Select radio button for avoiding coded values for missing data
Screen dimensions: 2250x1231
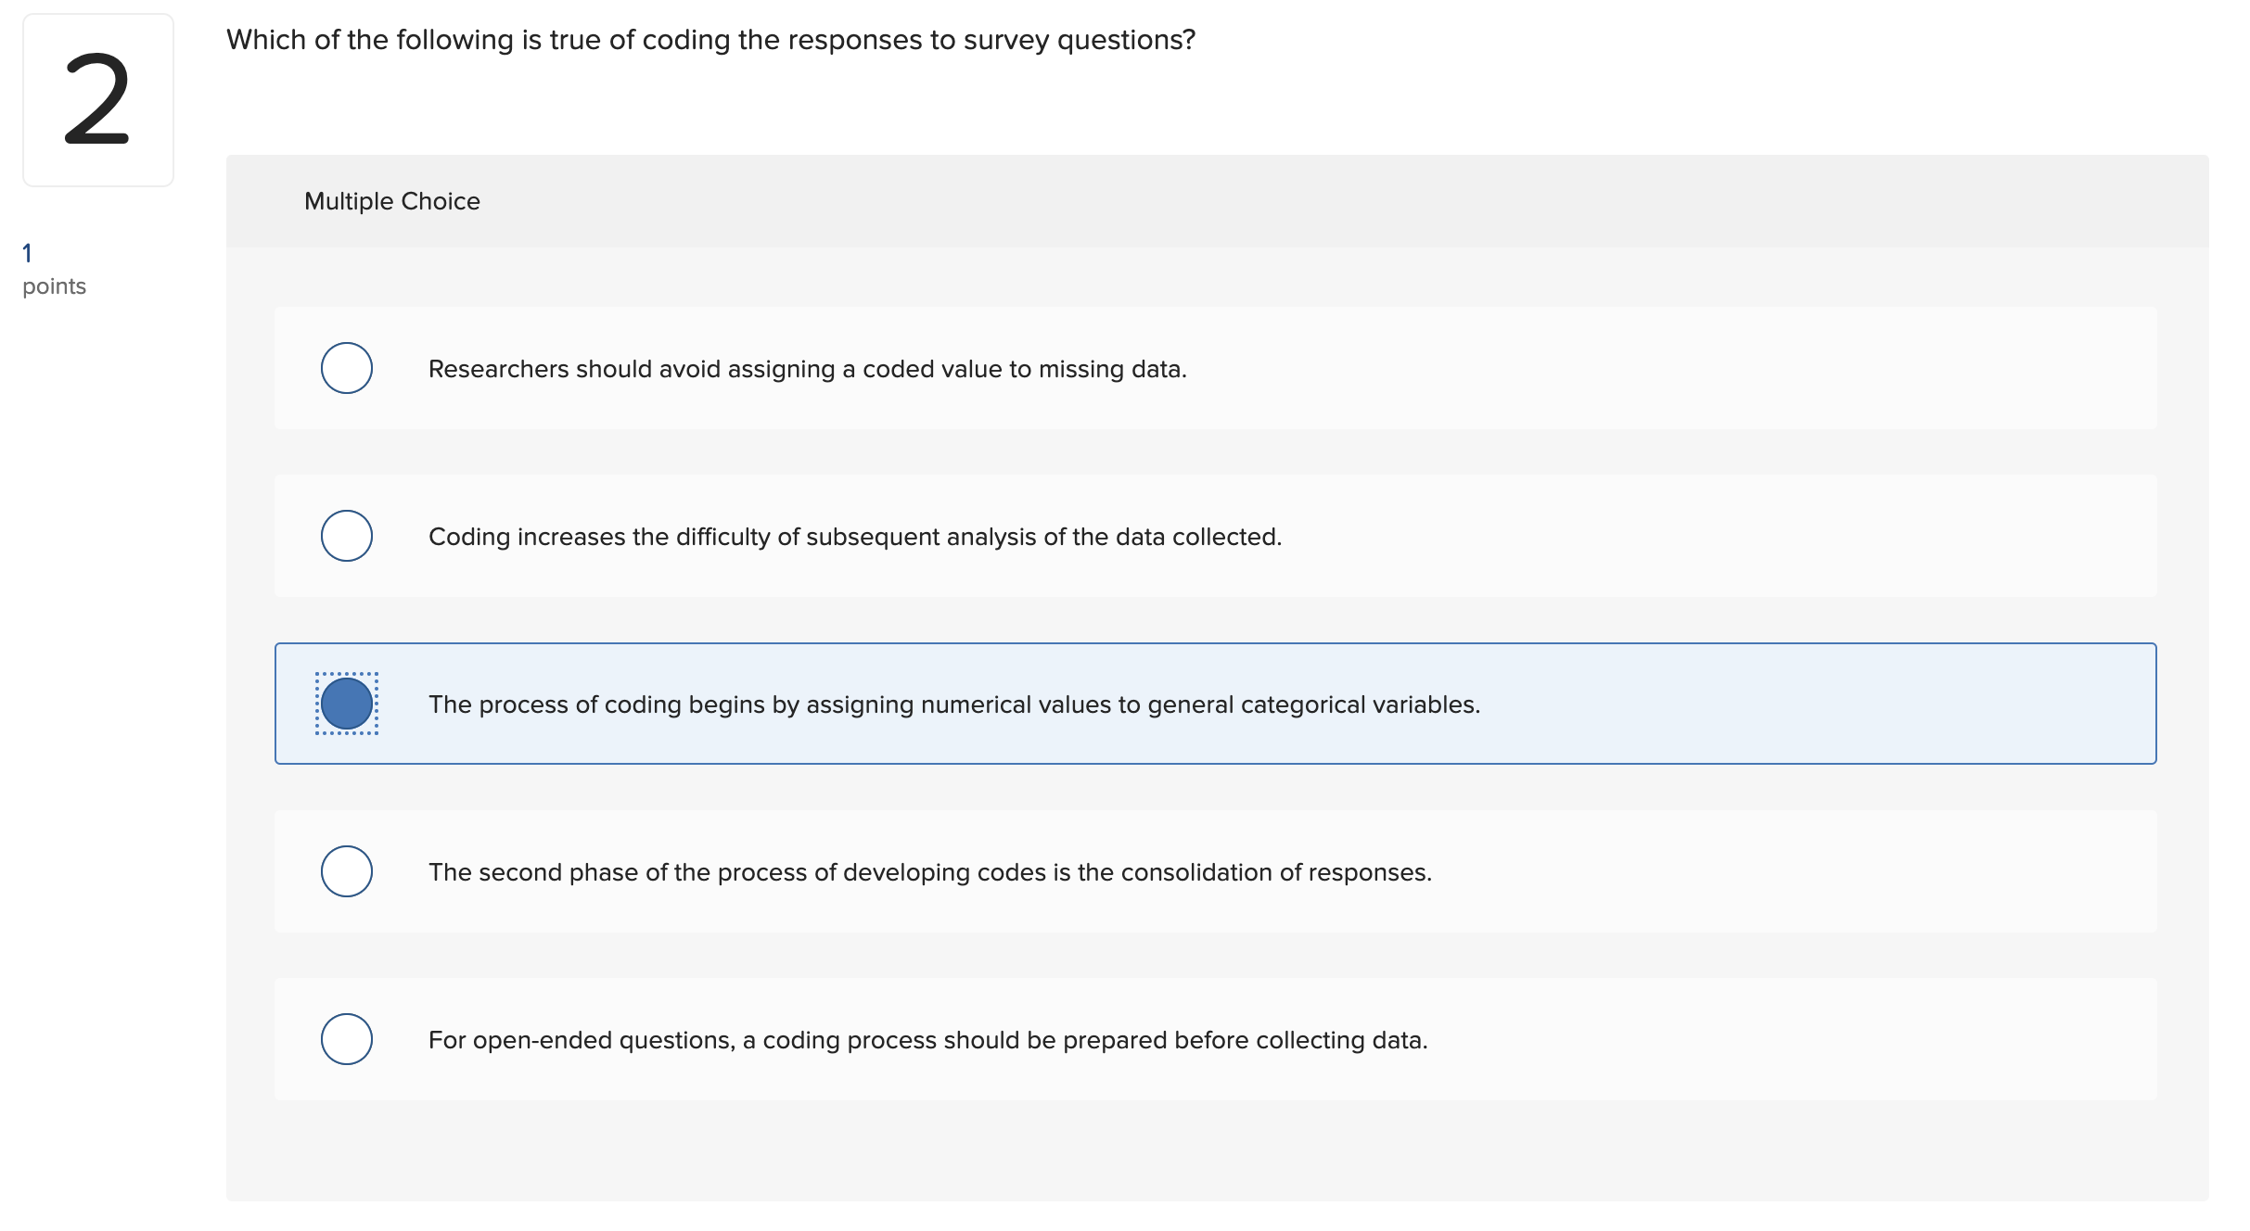[347, 368]
